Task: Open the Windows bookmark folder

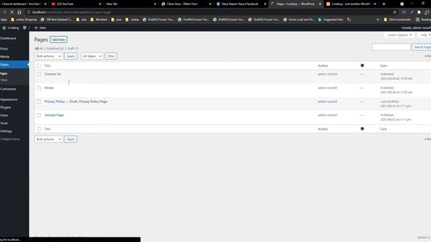Action: tap(99, 19)
